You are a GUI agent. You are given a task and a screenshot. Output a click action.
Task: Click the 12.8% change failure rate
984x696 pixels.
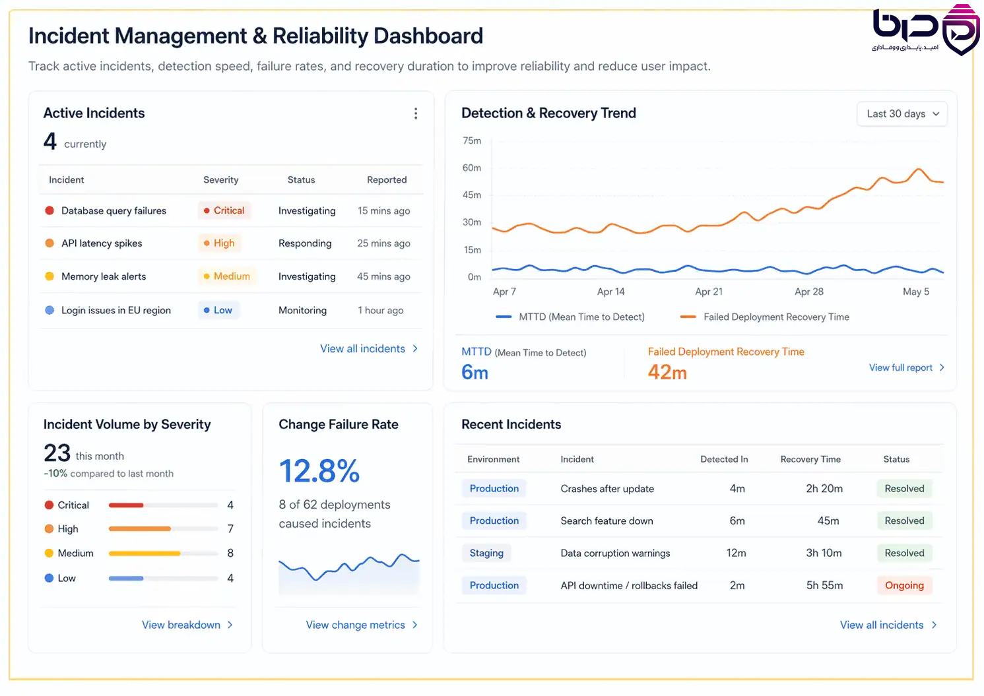pyautogui.click(x=319, y=471)
